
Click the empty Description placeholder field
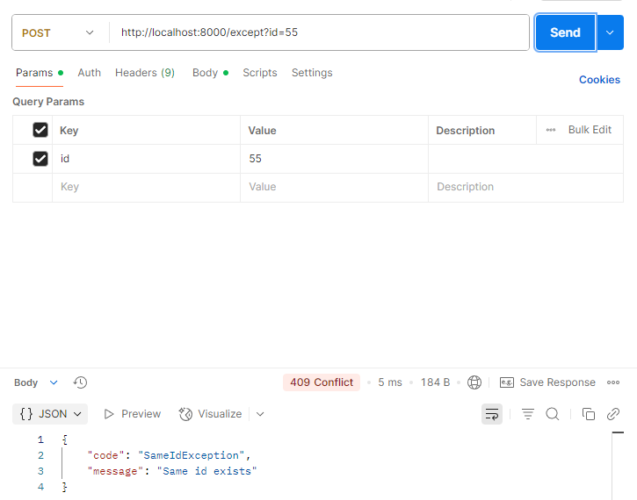pos(525,187)
